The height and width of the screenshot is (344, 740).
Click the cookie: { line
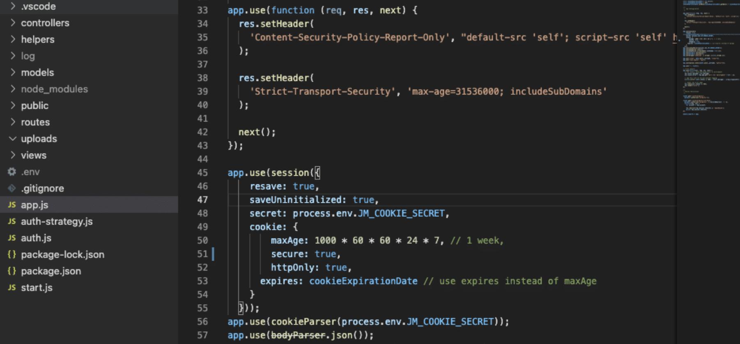click(x=274, y=227)
